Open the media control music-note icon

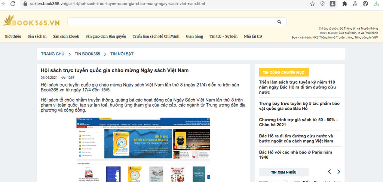tap(355, 4)
